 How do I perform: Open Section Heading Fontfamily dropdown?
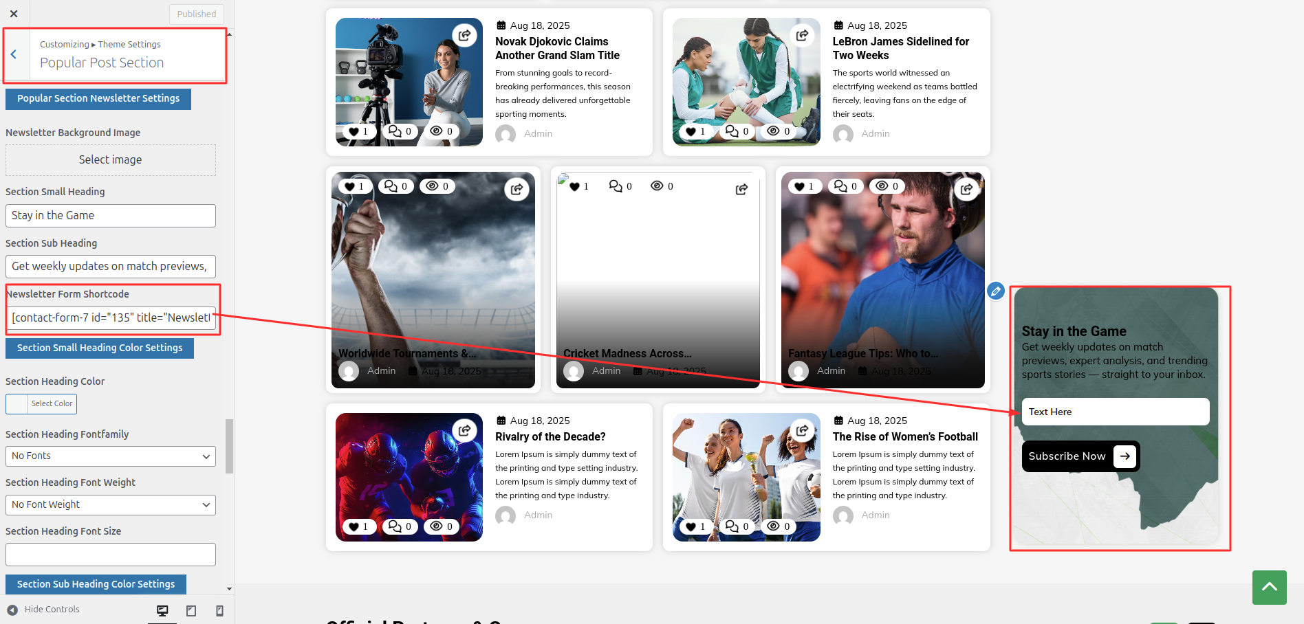click(110, 456)
